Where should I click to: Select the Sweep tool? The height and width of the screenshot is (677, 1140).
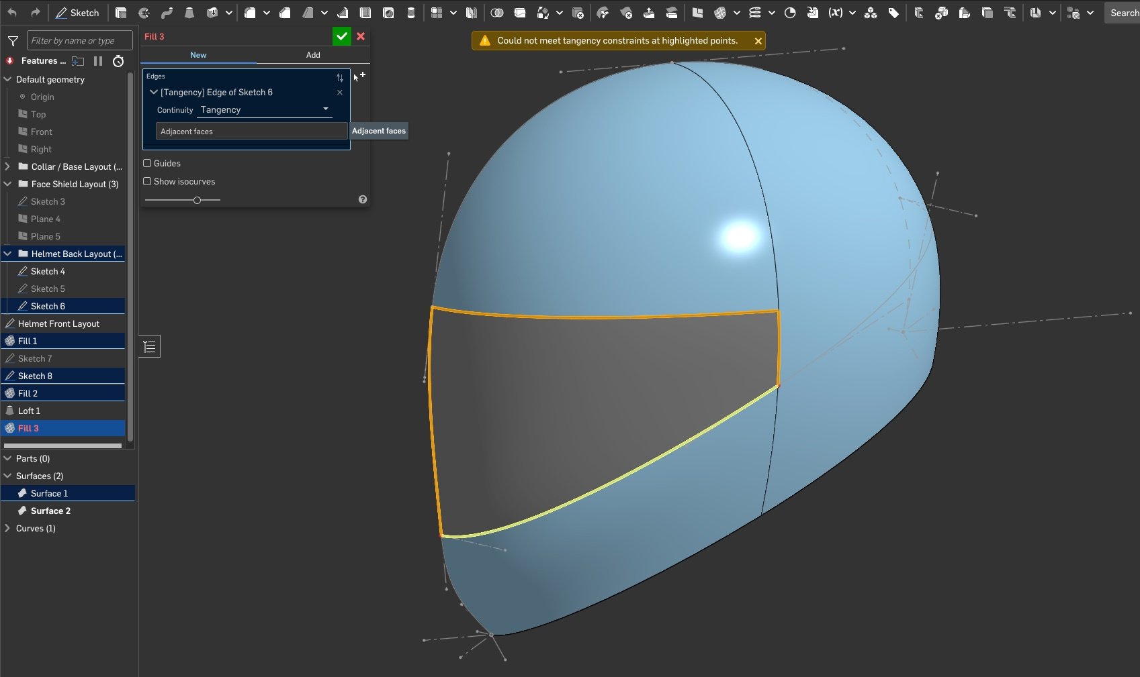(167, 12)
